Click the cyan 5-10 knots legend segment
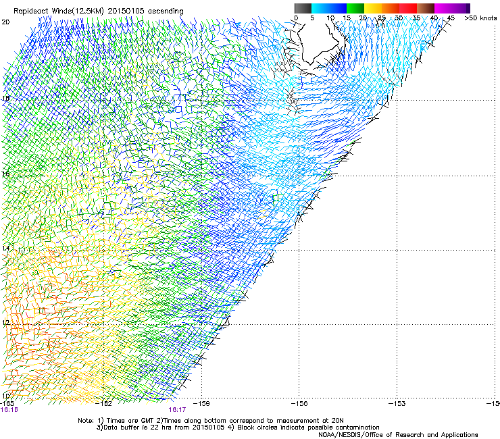Image resolution: width=500 pixels, height=439 pixels. (x=320, y=8)
